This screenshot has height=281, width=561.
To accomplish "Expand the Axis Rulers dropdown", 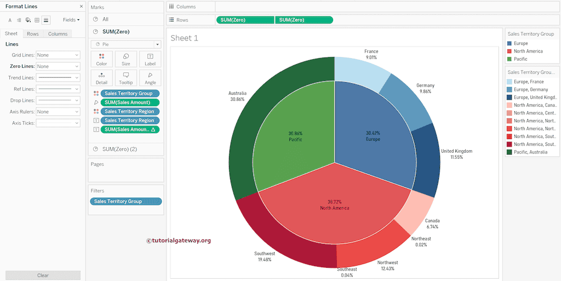I will (x=58, y=112).
